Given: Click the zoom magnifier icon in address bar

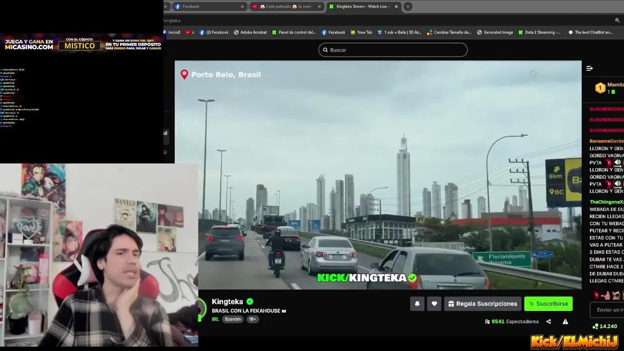Looking at the screenshot, I should click(617, 20).
